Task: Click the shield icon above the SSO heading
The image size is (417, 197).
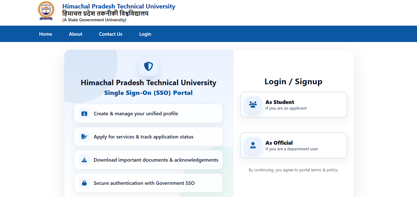Action: point(149,66)
